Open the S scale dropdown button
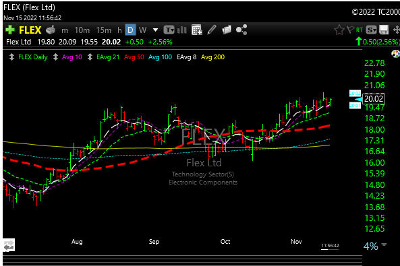Screen dimensions: 400x266 tap(371, 30)
